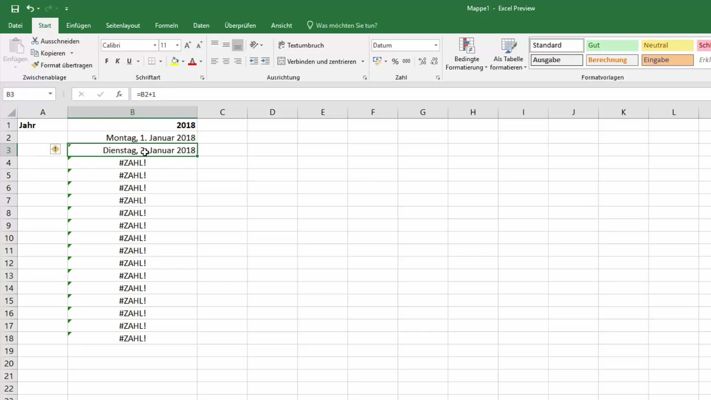Viewport: 711px width, 400px height.
Task: Decrease font size with the small A icon
Action: coord(199,45)
